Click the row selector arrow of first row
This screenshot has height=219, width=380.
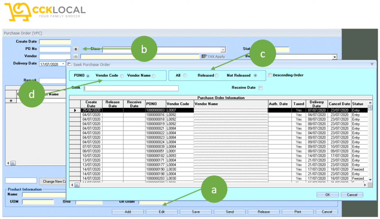[x=75, y=110]
